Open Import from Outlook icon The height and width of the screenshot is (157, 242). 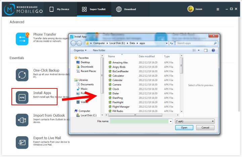(22, 120)
